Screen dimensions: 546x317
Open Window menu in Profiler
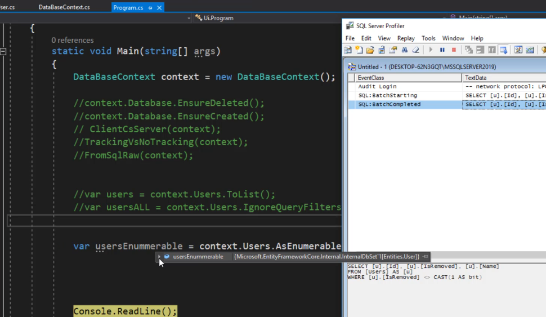pos(453,38)
